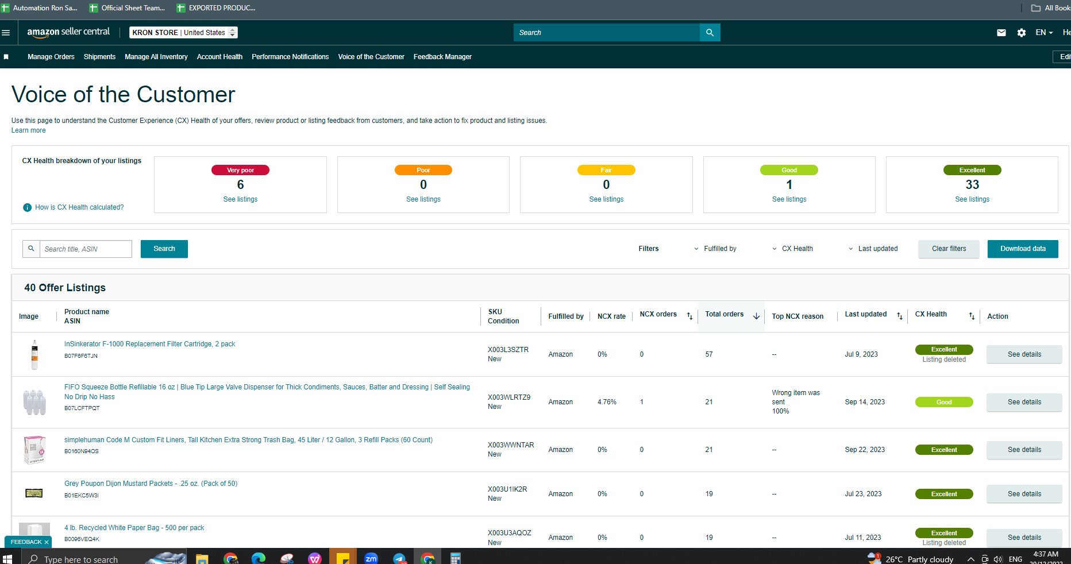Click the volume speaker tray icon
This screenshot has height=564, width=1071.
pos(997,559)
